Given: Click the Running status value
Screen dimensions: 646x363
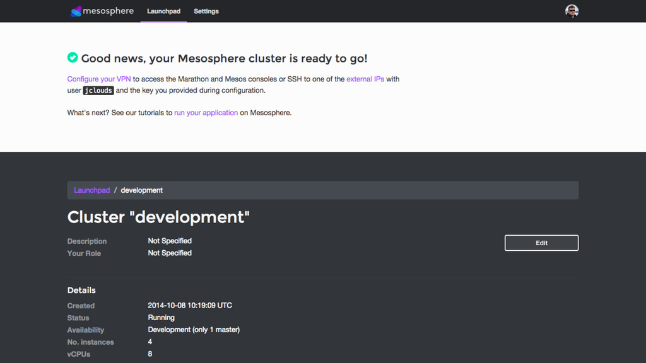Looking at the screenshot, I should [161, 318].
